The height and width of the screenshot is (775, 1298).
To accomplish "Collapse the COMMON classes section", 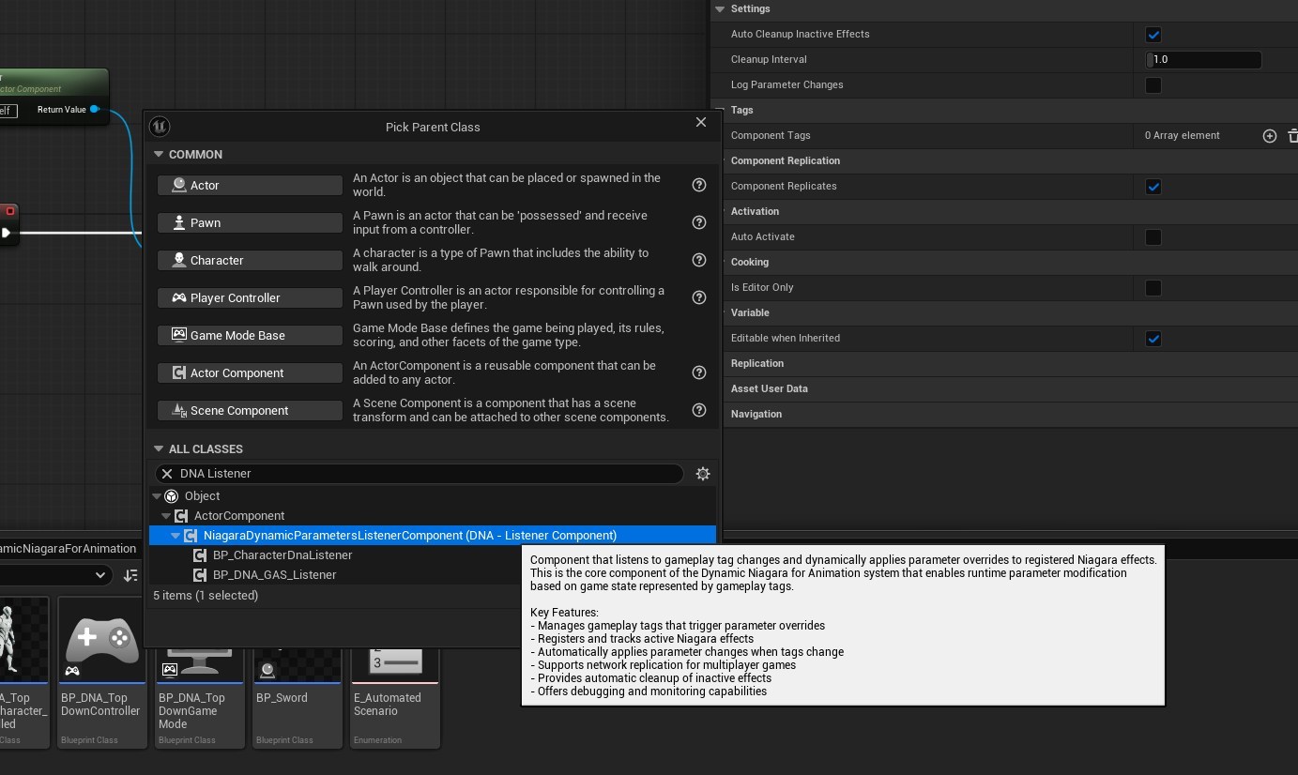I will point(159,154).
